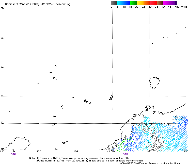The width and height of the screenshot is (188, 165).
Task: Click the legend tick label '25'
Action: 144,7
